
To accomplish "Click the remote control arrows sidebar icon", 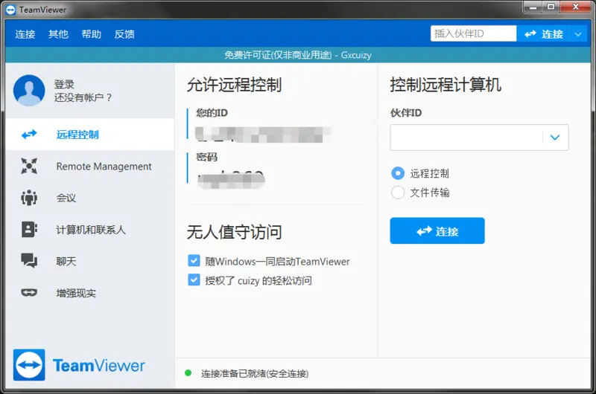I will [x=29, y=135].
